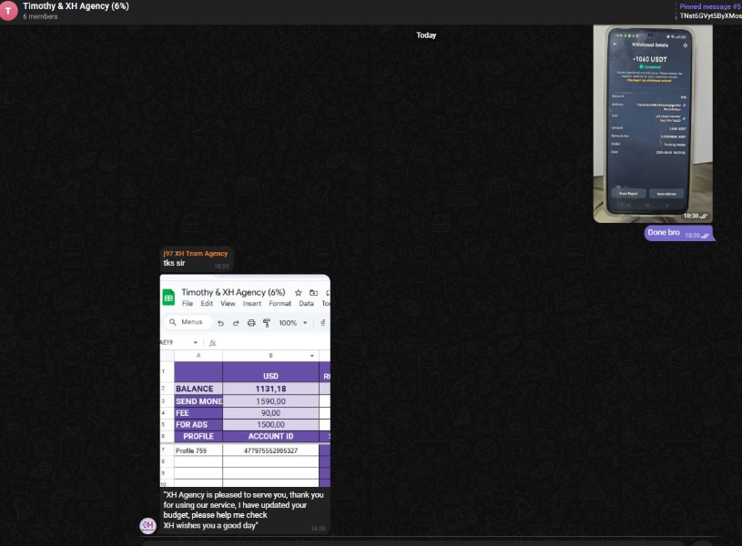The image size is (742, 546).
Task: Click the Menus search field
Action: point(191,322)
